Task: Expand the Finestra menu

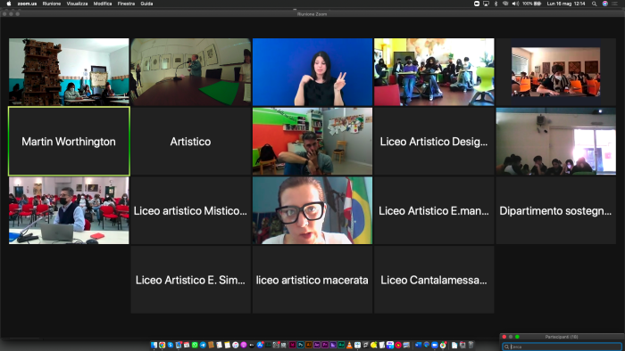Action: coord(126,4)
